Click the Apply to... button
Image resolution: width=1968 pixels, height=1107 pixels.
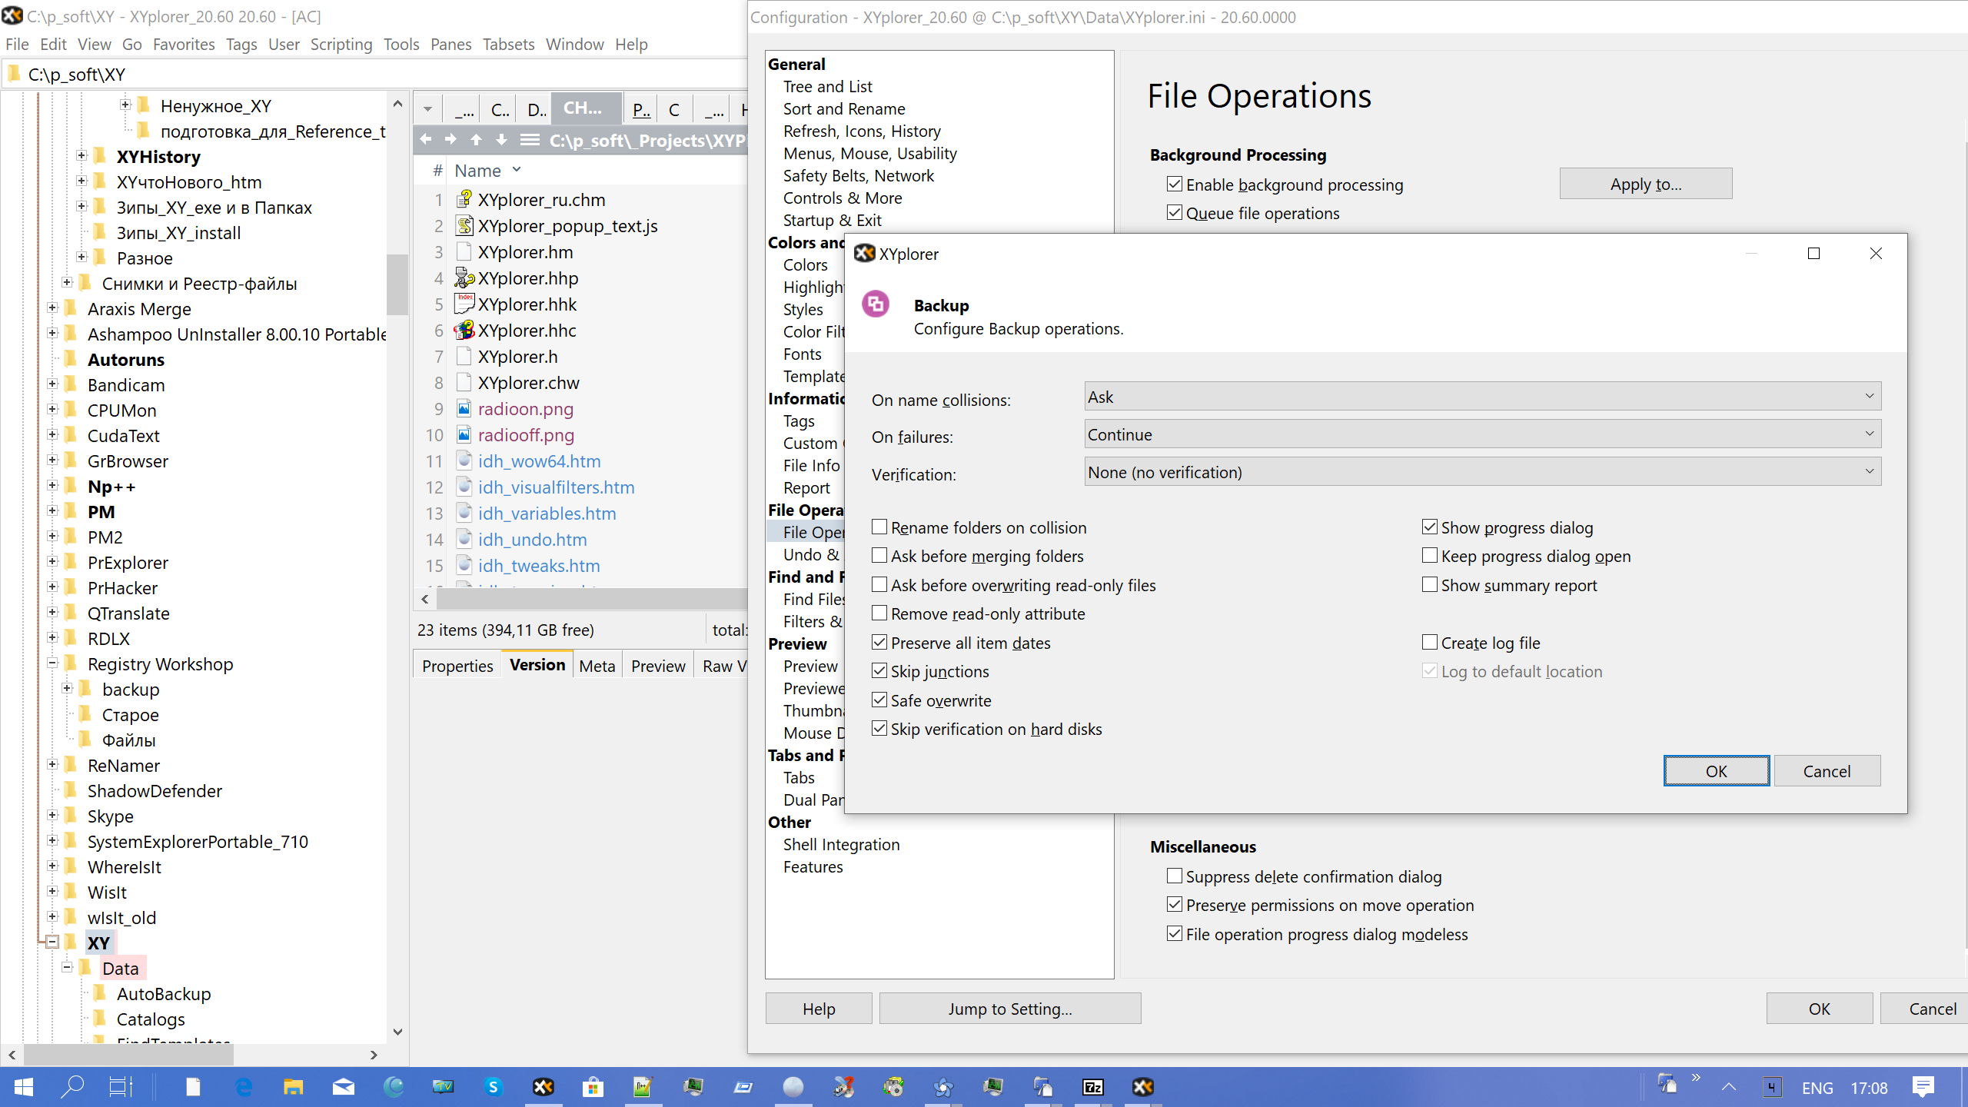coord(1646,184)
